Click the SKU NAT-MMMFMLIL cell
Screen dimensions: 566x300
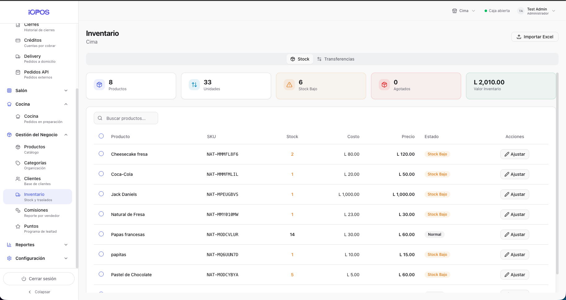pos(223,174)
